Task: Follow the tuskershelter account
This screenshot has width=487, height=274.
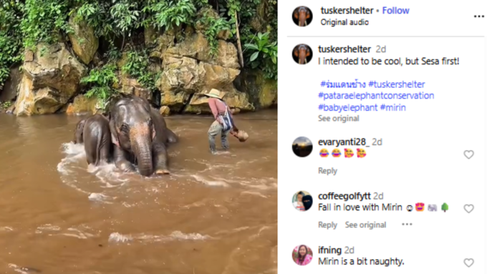Action: [395, 11]
